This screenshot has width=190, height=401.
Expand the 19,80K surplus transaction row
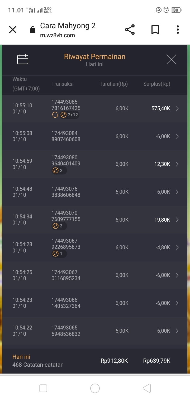pos(177,220)
